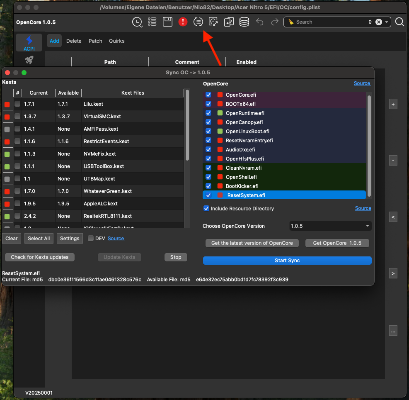Click the red validation warning icon
The image size is (409, 400).
[x=183, y=22]
